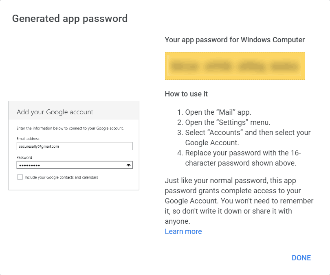This screenshot has width=330, height=275.
Task: Click the Include your Google contacts label text
Action: (61, 177)
